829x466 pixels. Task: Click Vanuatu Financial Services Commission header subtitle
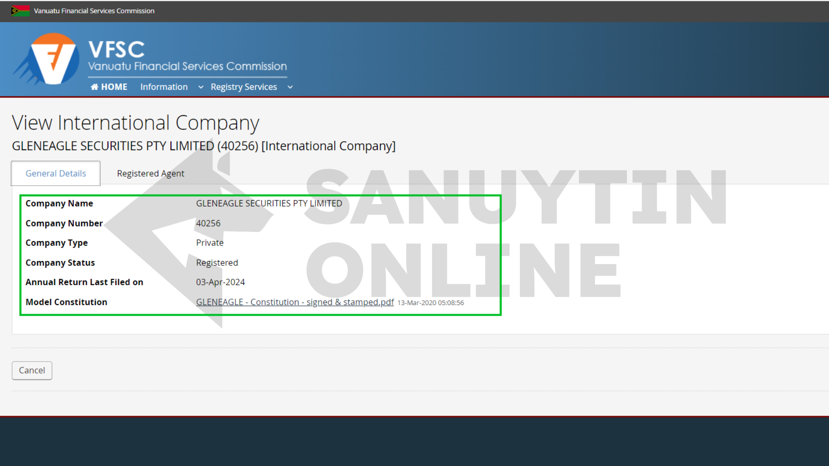pos(187,66)
